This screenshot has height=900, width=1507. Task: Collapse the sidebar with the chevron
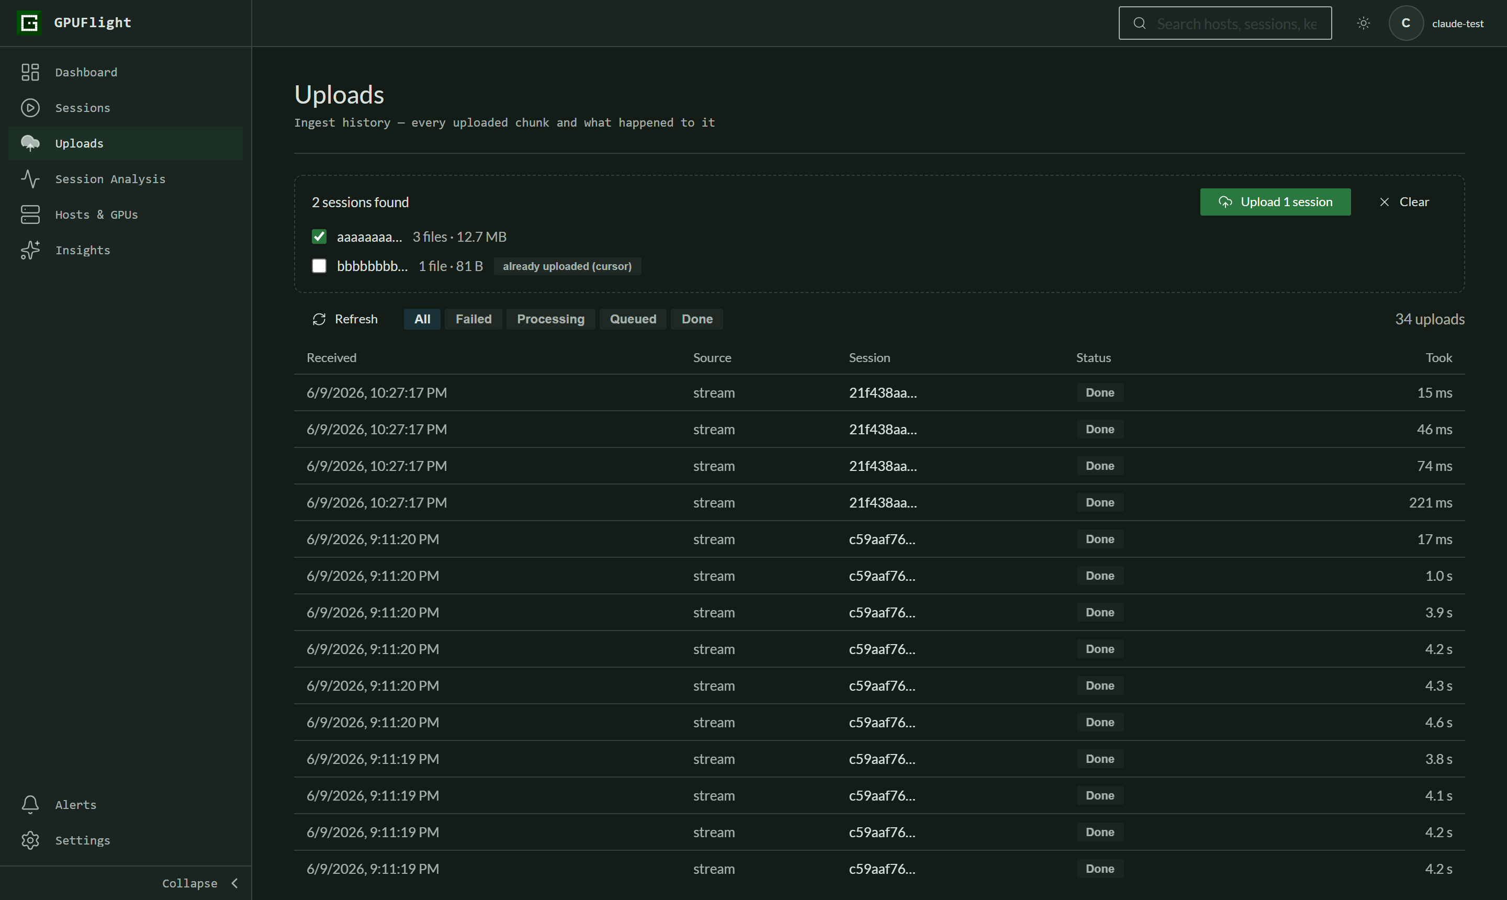coord(235,883)
